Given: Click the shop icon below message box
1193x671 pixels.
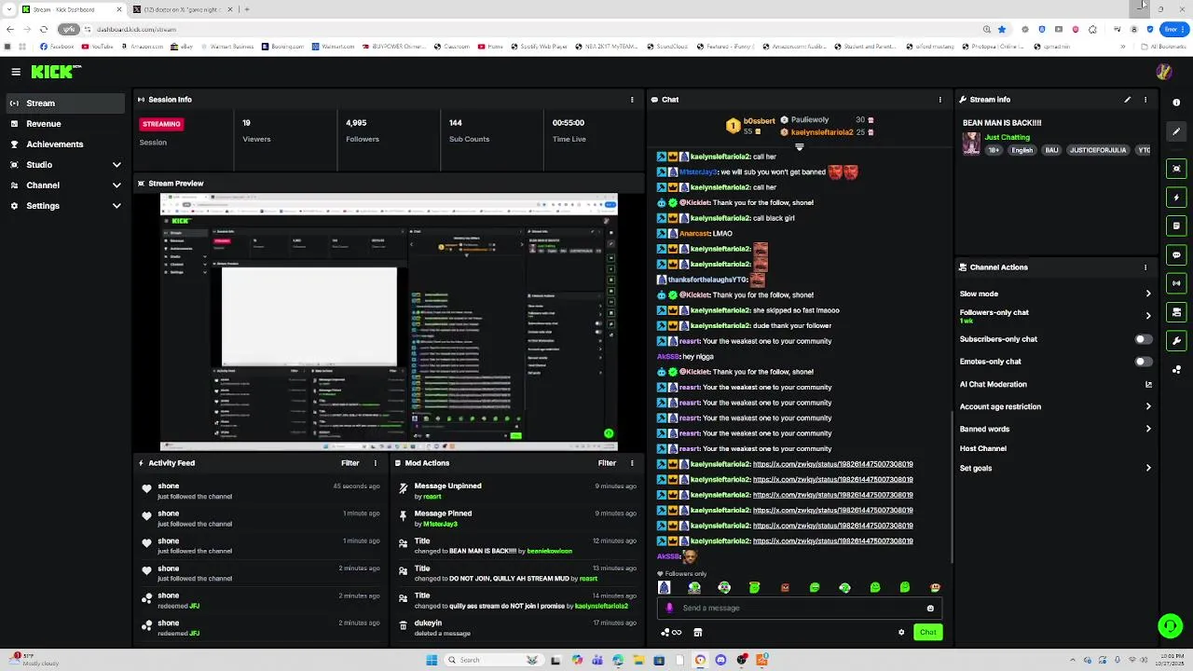Looking at the screenshot, I should [697, 633].
